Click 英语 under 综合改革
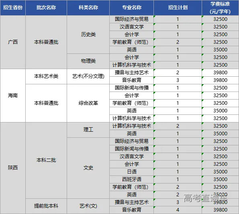239x214 pixels. pyautogui.click(x=131, y=111)
